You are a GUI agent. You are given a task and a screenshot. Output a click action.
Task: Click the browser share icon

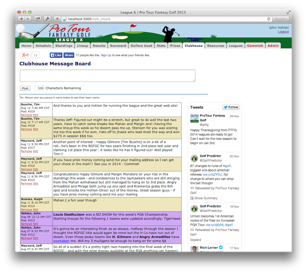[38, 19]
